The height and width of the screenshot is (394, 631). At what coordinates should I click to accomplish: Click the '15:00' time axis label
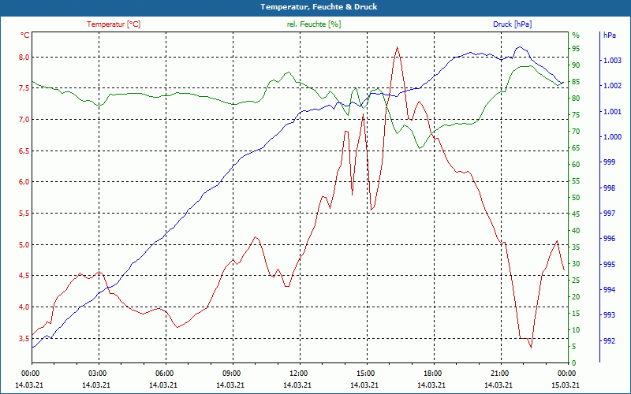coord(365,374)
